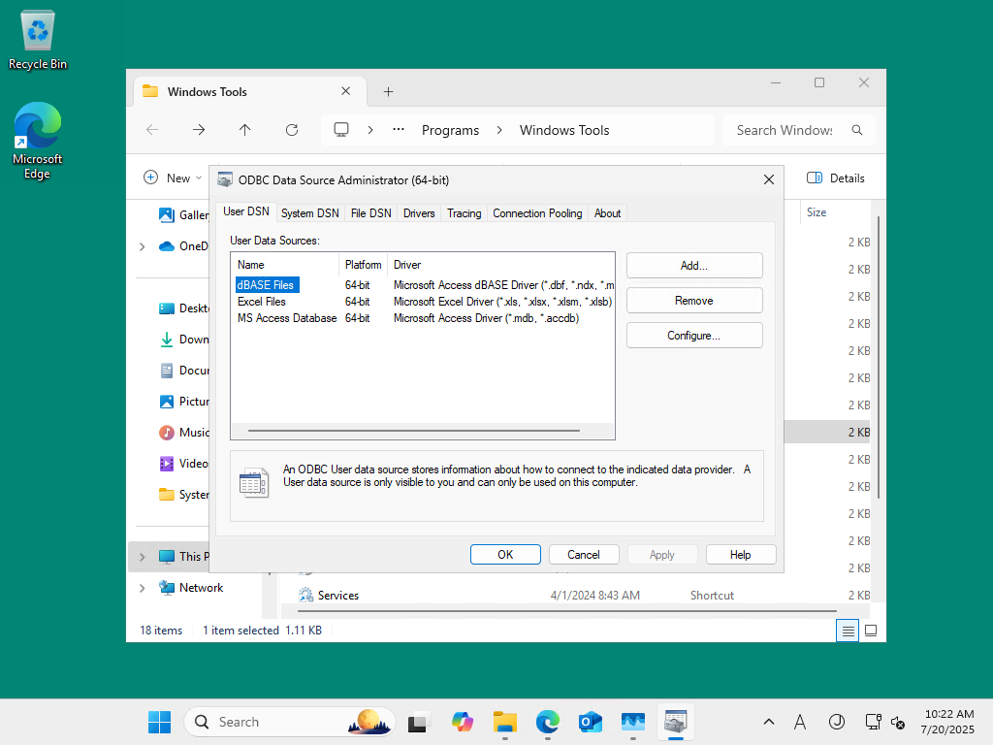Click the Windows Start button

tap(160, 722)
